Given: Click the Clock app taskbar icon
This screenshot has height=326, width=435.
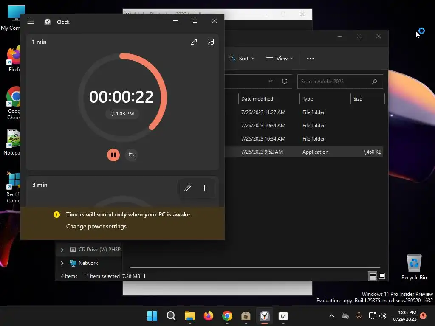Looking at the screenshot, I should [265, 316].
